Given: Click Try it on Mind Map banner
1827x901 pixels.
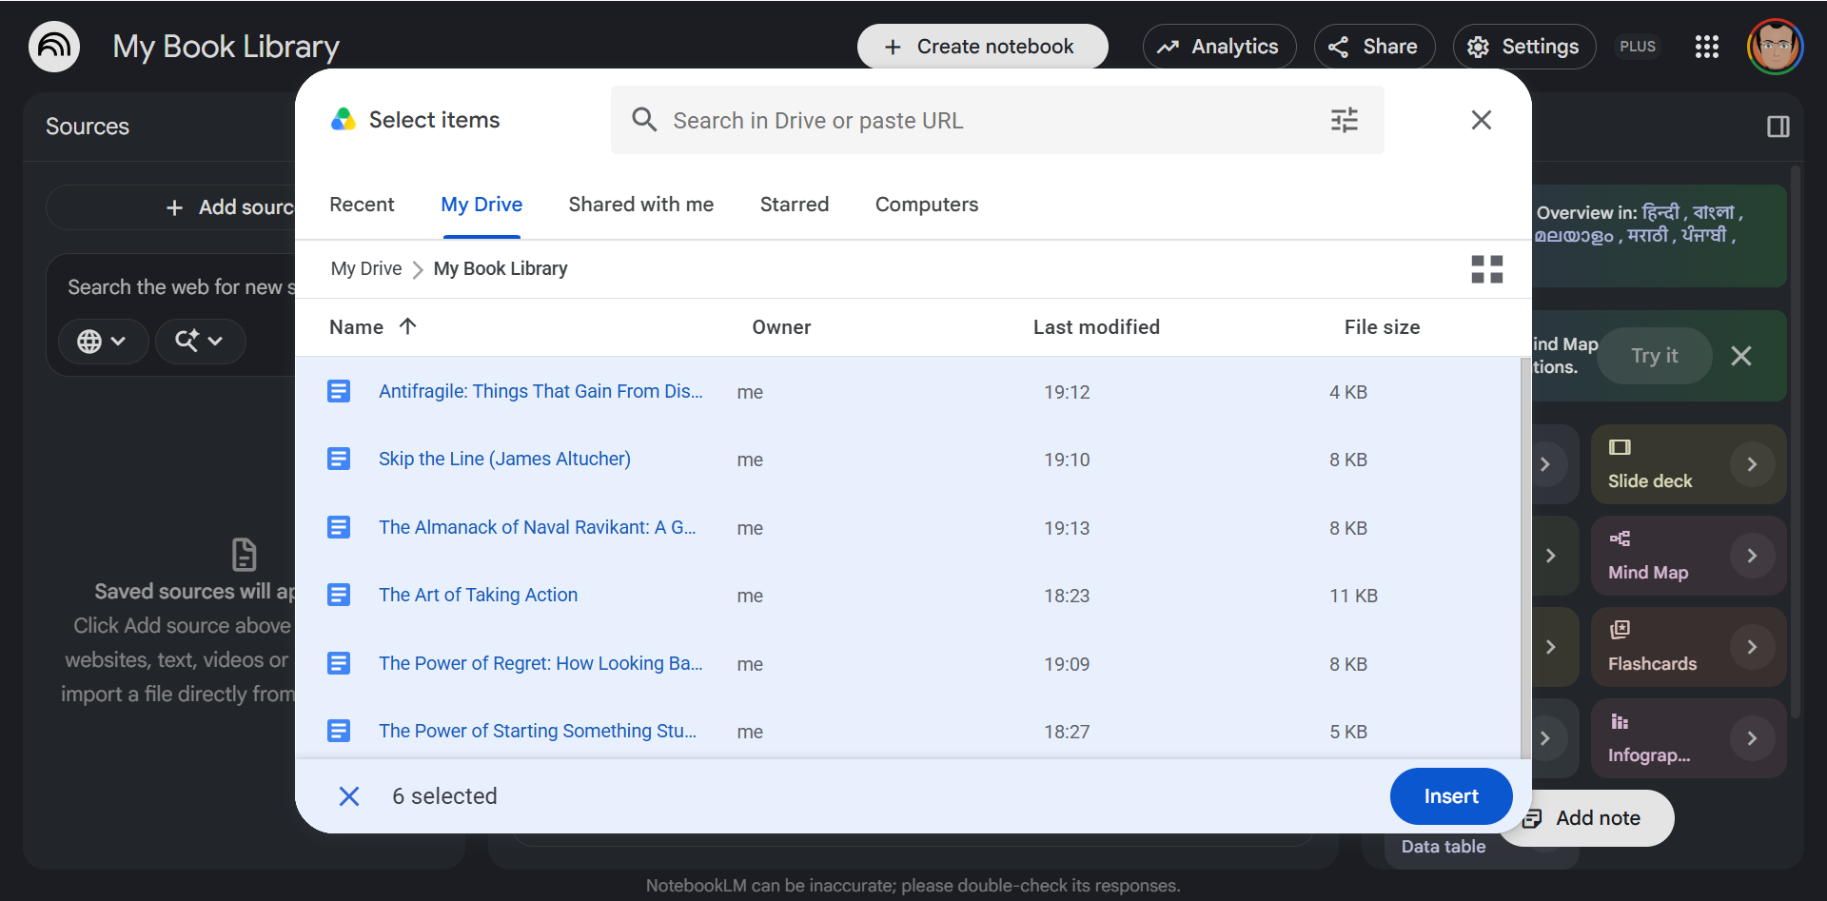Looking at the screenshot, I should (x=1654, y=356).
